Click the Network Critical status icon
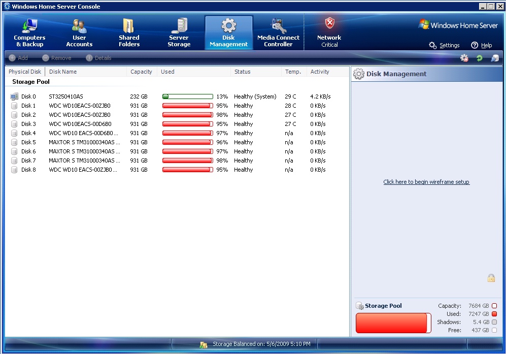This screenshot has width=506, height=354. (329, 23)
